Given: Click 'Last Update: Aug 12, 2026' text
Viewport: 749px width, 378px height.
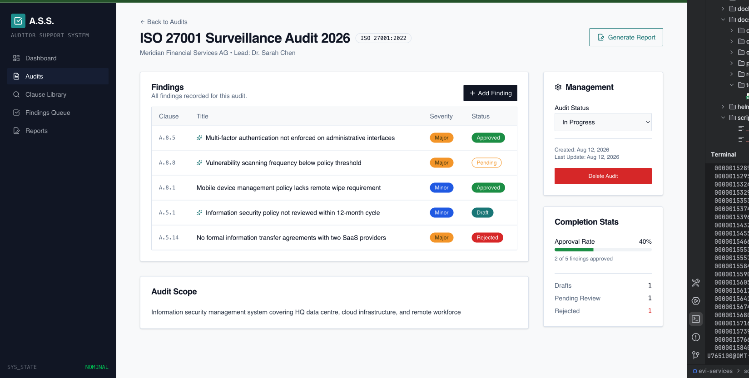Looking at the screenshot, I should tap(587, 157).
